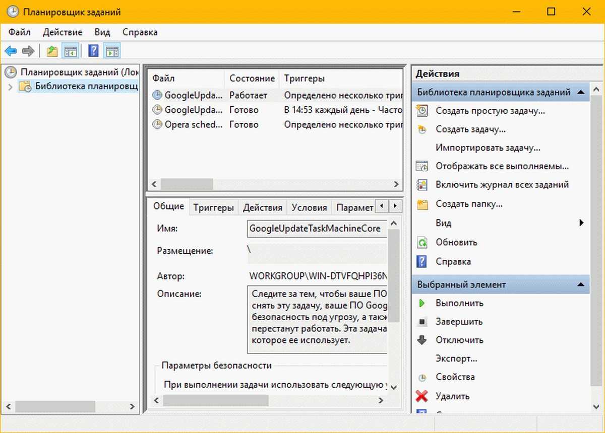Expand the Библиотека планировщика tree node
This screenshot has width=605, height=433.
coord(11,87)
